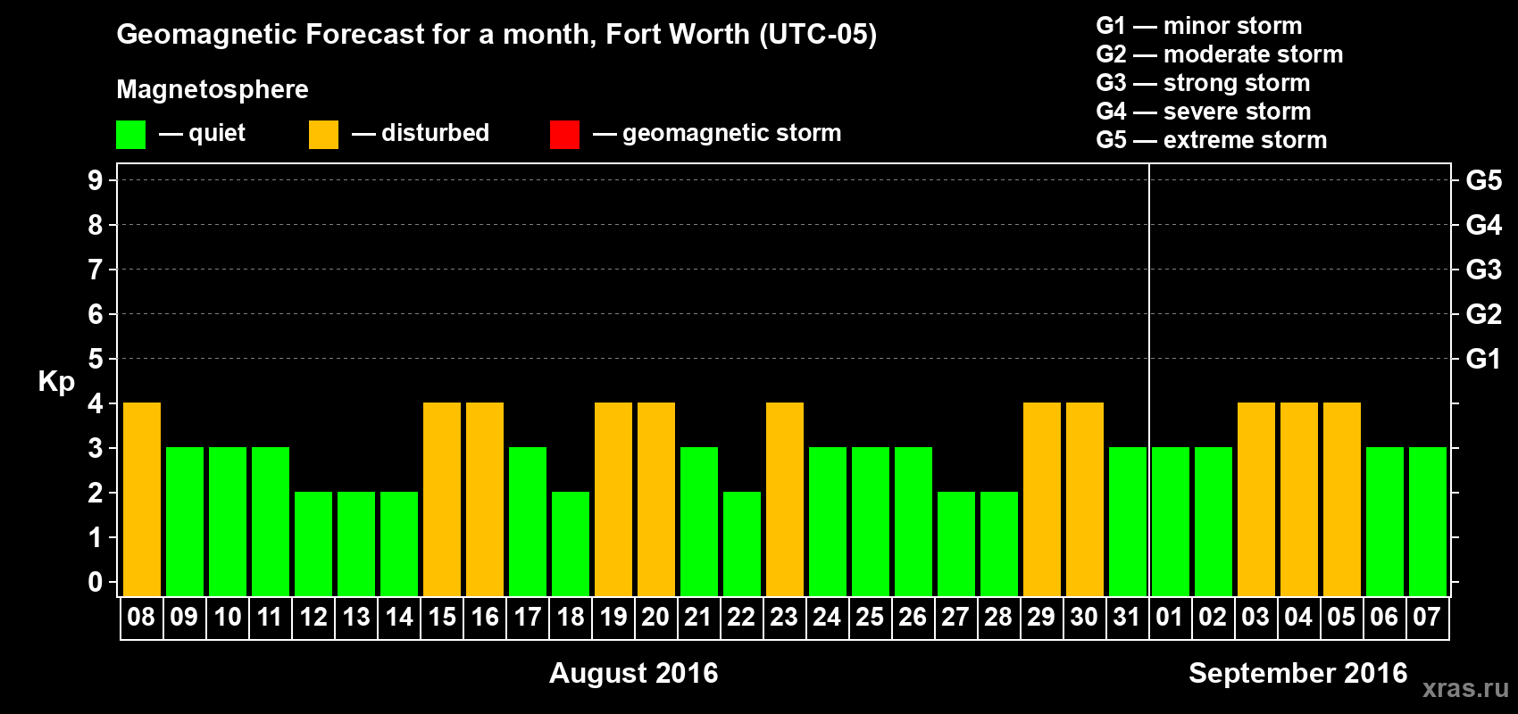Select the orange bar for August 08
Image resolution: width=1518 pixels, height=714 pixels.
coord(142,499)
